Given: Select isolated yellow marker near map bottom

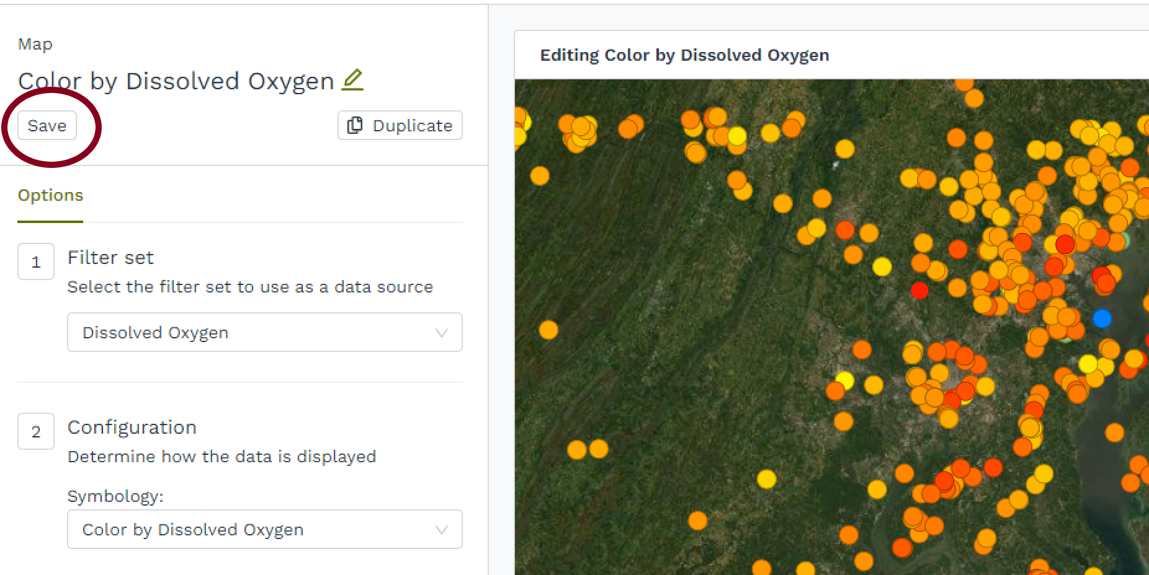Looking at the screenshot, I should 767,479.
